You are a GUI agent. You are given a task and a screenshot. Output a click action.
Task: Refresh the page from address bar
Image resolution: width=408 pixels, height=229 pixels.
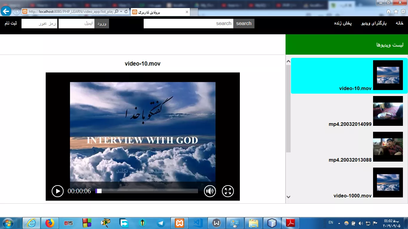pos(126,12)
